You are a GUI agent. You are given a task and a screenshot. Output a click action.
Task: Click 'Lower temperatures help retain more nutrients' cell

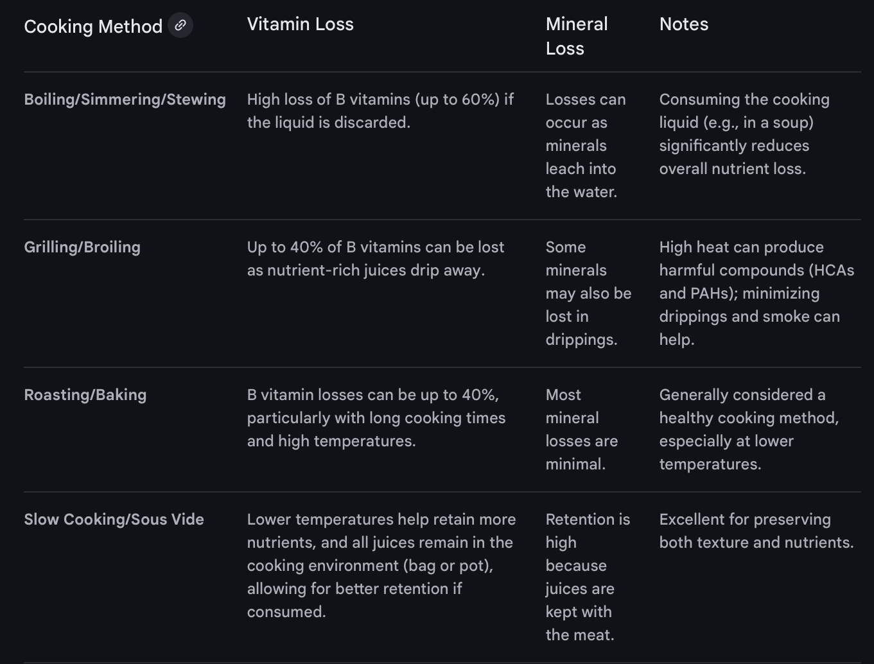tap(381, 565)
